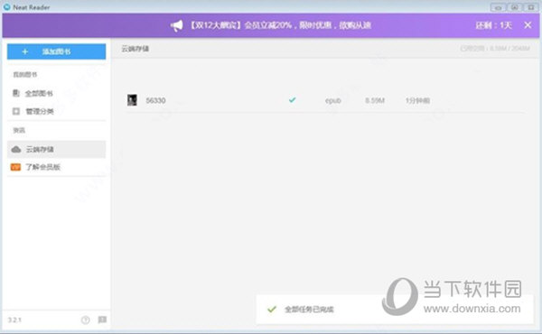Click the green sync checkmark for 56330
542x334 pixels.
293,100
